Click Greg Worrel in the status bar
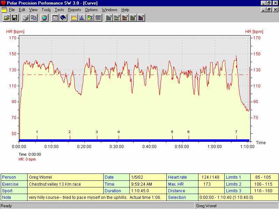 (206, 206)
